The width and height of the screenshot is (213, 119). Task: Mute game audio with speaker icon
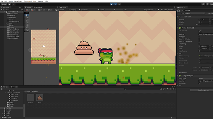158,10
